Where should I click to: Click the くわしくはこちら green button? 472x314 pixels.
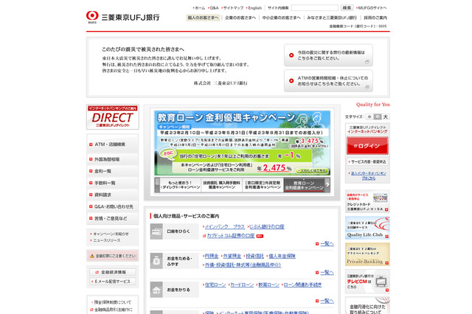point(312,170)
